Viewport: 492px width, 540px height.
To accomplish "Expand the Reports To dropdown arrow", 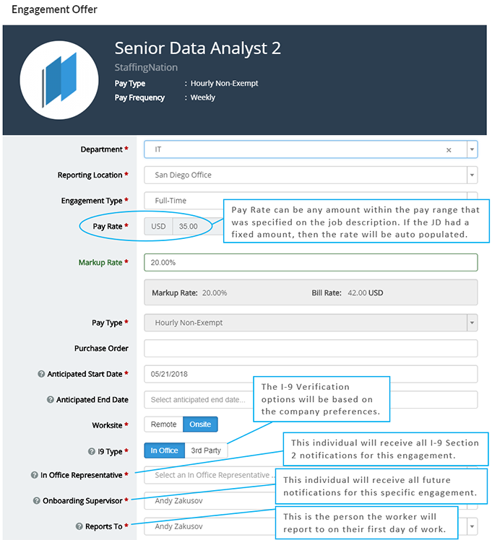I will (472, 526).
